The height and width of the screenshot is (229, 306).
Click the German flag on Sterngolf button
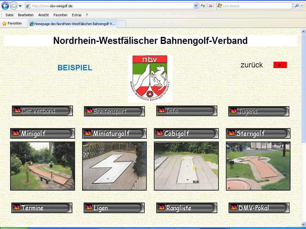point(231,133)
